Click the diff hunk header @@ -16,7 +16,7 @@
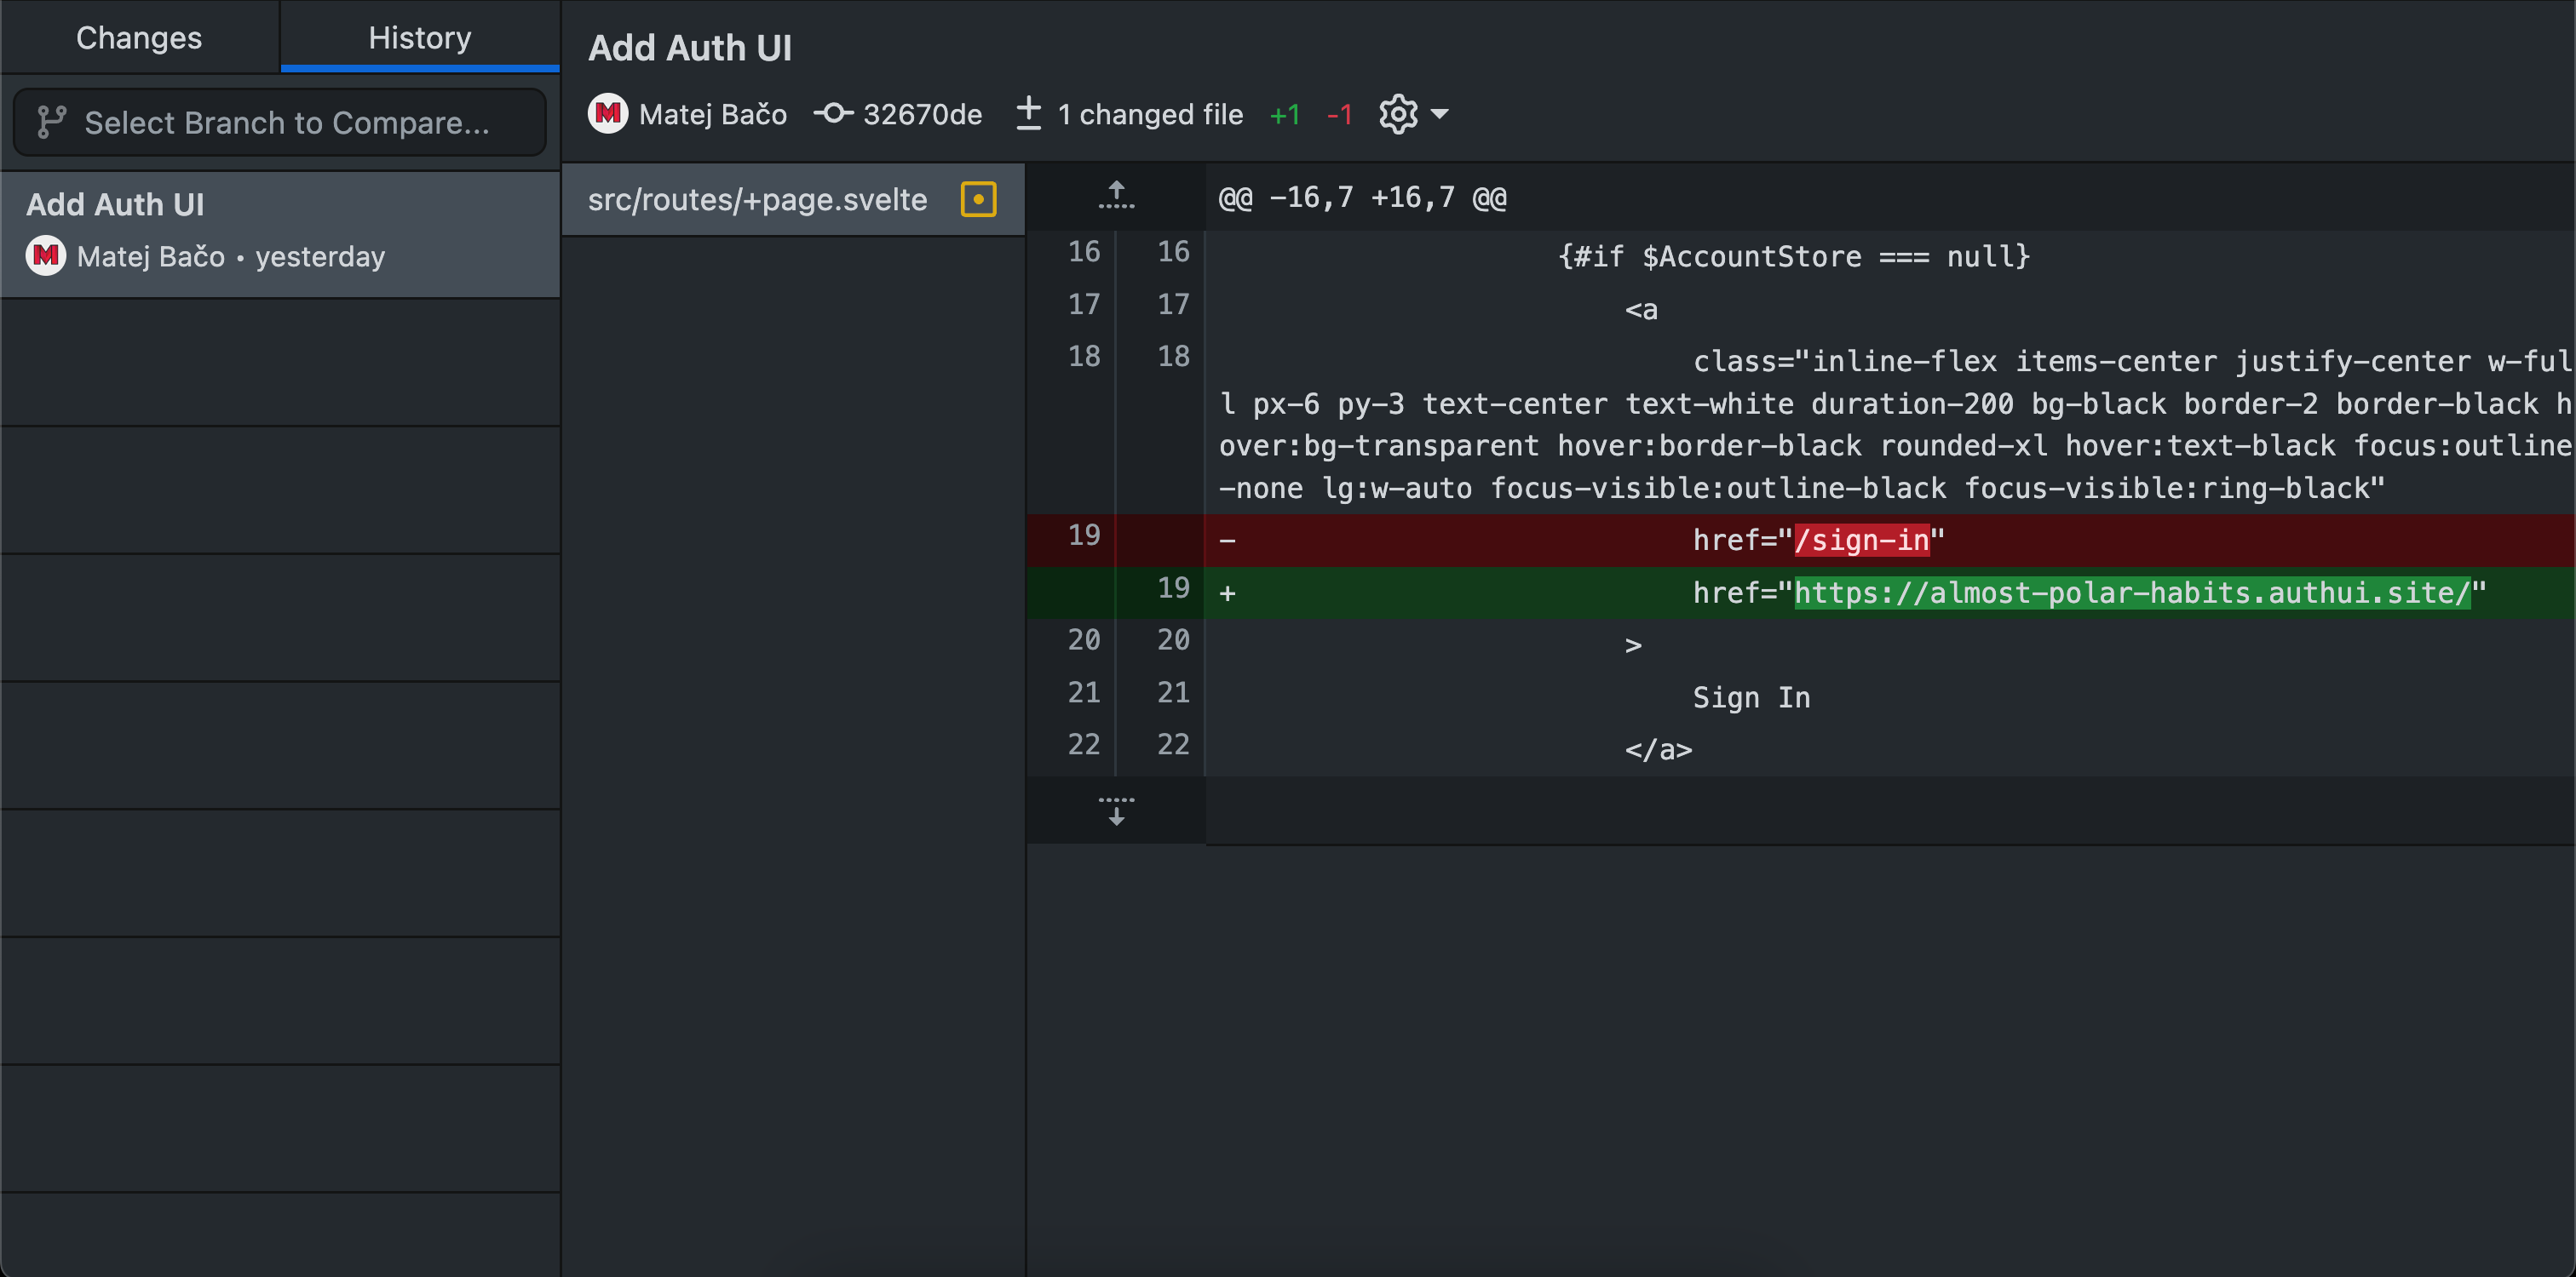Image resolution: width=2576 pixels, height=1277 pixels. (x=1362, y=197)
